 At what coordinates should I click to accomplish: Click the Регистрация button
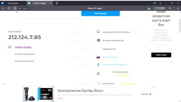101,13
